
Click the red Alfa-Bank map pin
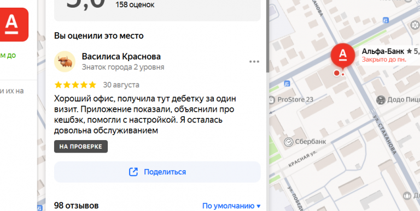click(x=342, y=56)
